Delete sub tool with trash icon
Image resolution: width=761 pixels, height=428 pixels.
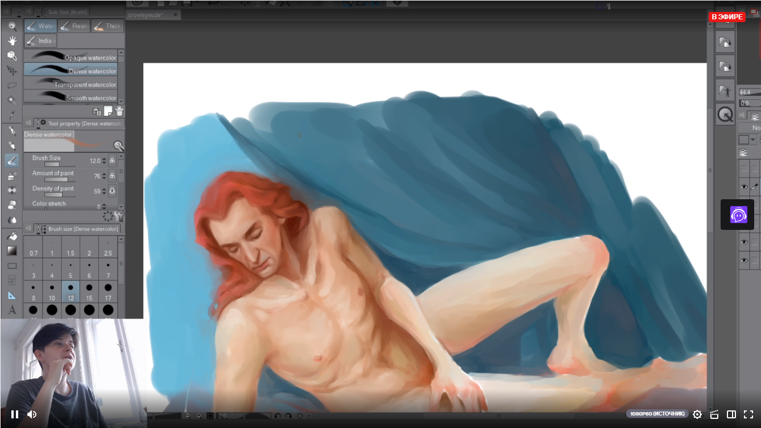click(119, 111)
